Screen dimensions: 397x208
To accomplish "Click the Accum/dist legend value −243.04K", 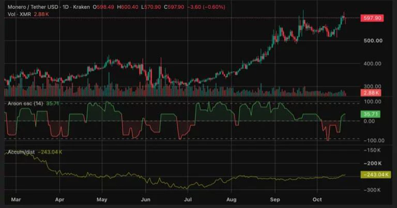I will pos(50,152).
